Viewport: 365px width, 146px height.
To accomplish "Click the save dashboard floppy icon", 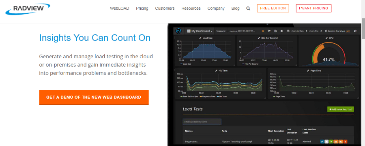I will tap(275, 31).
